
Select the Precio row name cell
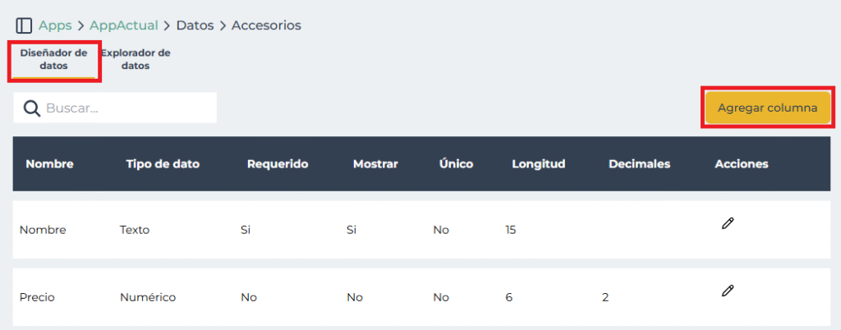(x=37, y=297)
